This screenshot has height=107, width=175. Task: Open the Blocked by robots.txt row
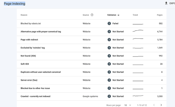pyautogui.click(x=31, y=23)
